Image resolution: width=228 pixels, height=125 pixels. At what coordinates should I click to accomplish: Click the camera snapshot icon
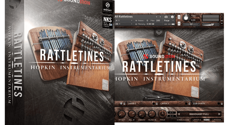(166, 17)
